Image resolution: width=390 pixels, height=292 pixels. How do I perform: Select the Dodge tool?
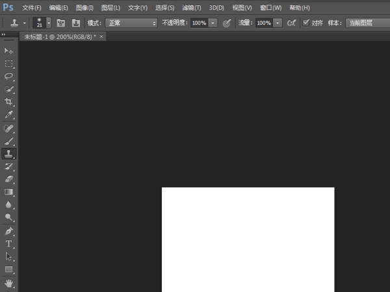[x=8, y=217]
